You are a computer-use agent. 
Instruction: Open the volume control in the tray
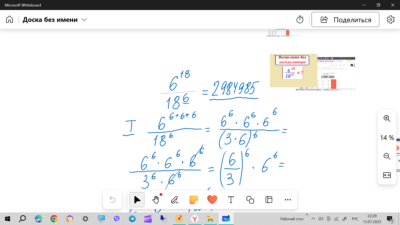[321, 219]
